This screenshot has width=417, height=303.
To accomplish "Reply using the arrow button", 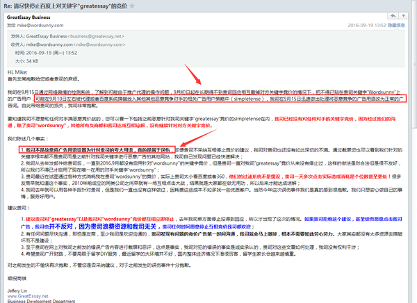I will [x=393, y=16].
